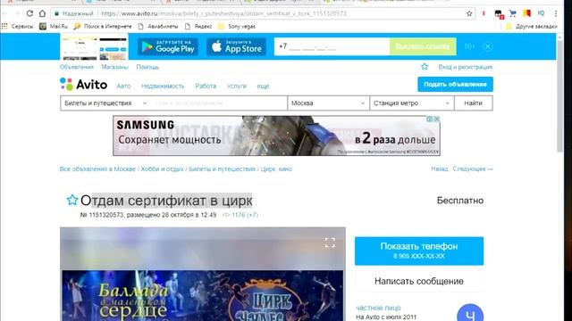Focus the +7 phone number field
Screen dimensions: 572x321
pos(332,46)
